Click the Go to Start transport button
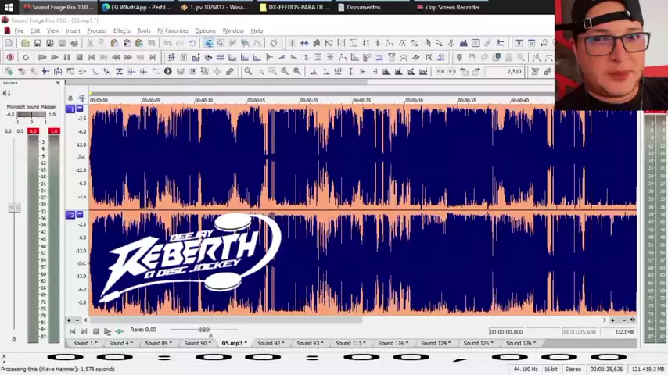This screenshot has height=375, width=668. (x=92, y=57)
